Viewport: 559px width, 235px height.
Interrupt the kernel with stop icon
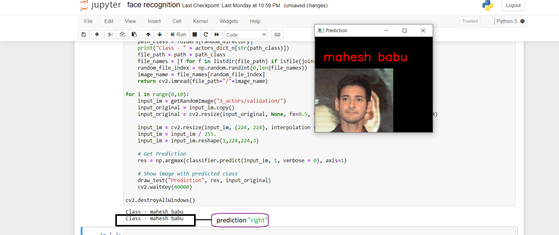195,34
